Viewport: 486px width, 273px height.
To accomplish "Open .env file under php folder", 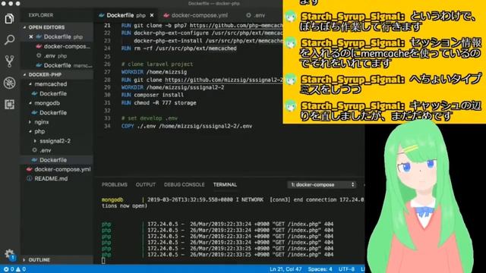I will (46, 150).
